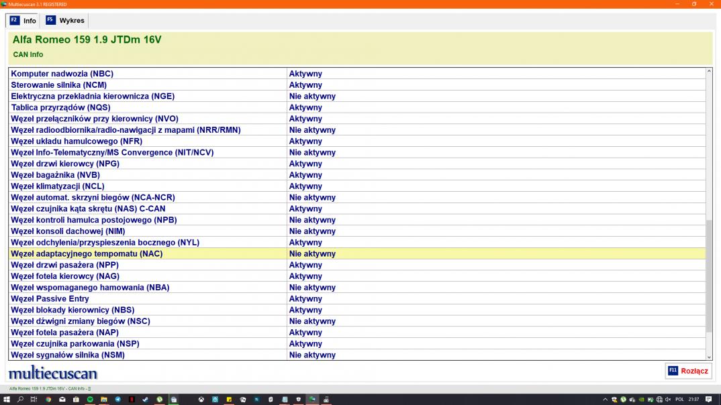Click the F2 icon on Info tab
Screen dimensions: 721x405
(14, 20)
